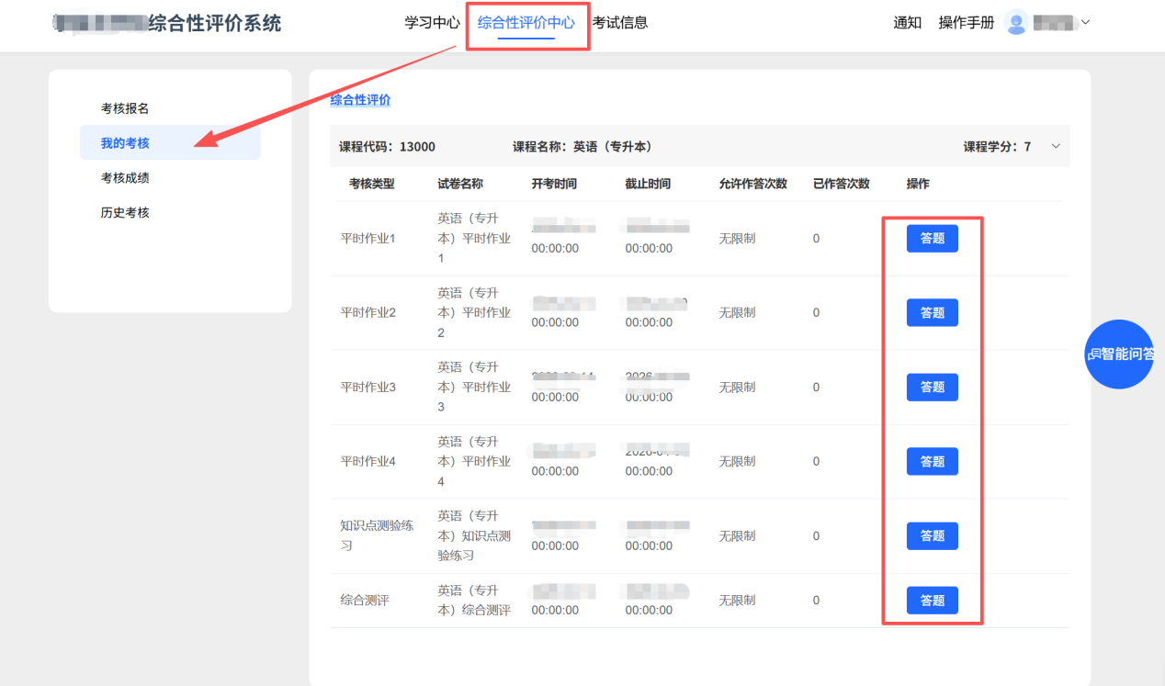Viewport: 1165px width, 686px height.
Task: Start the 知识点测验练习 via 答题
Action: pyautogui.click(x=932, y=536)
